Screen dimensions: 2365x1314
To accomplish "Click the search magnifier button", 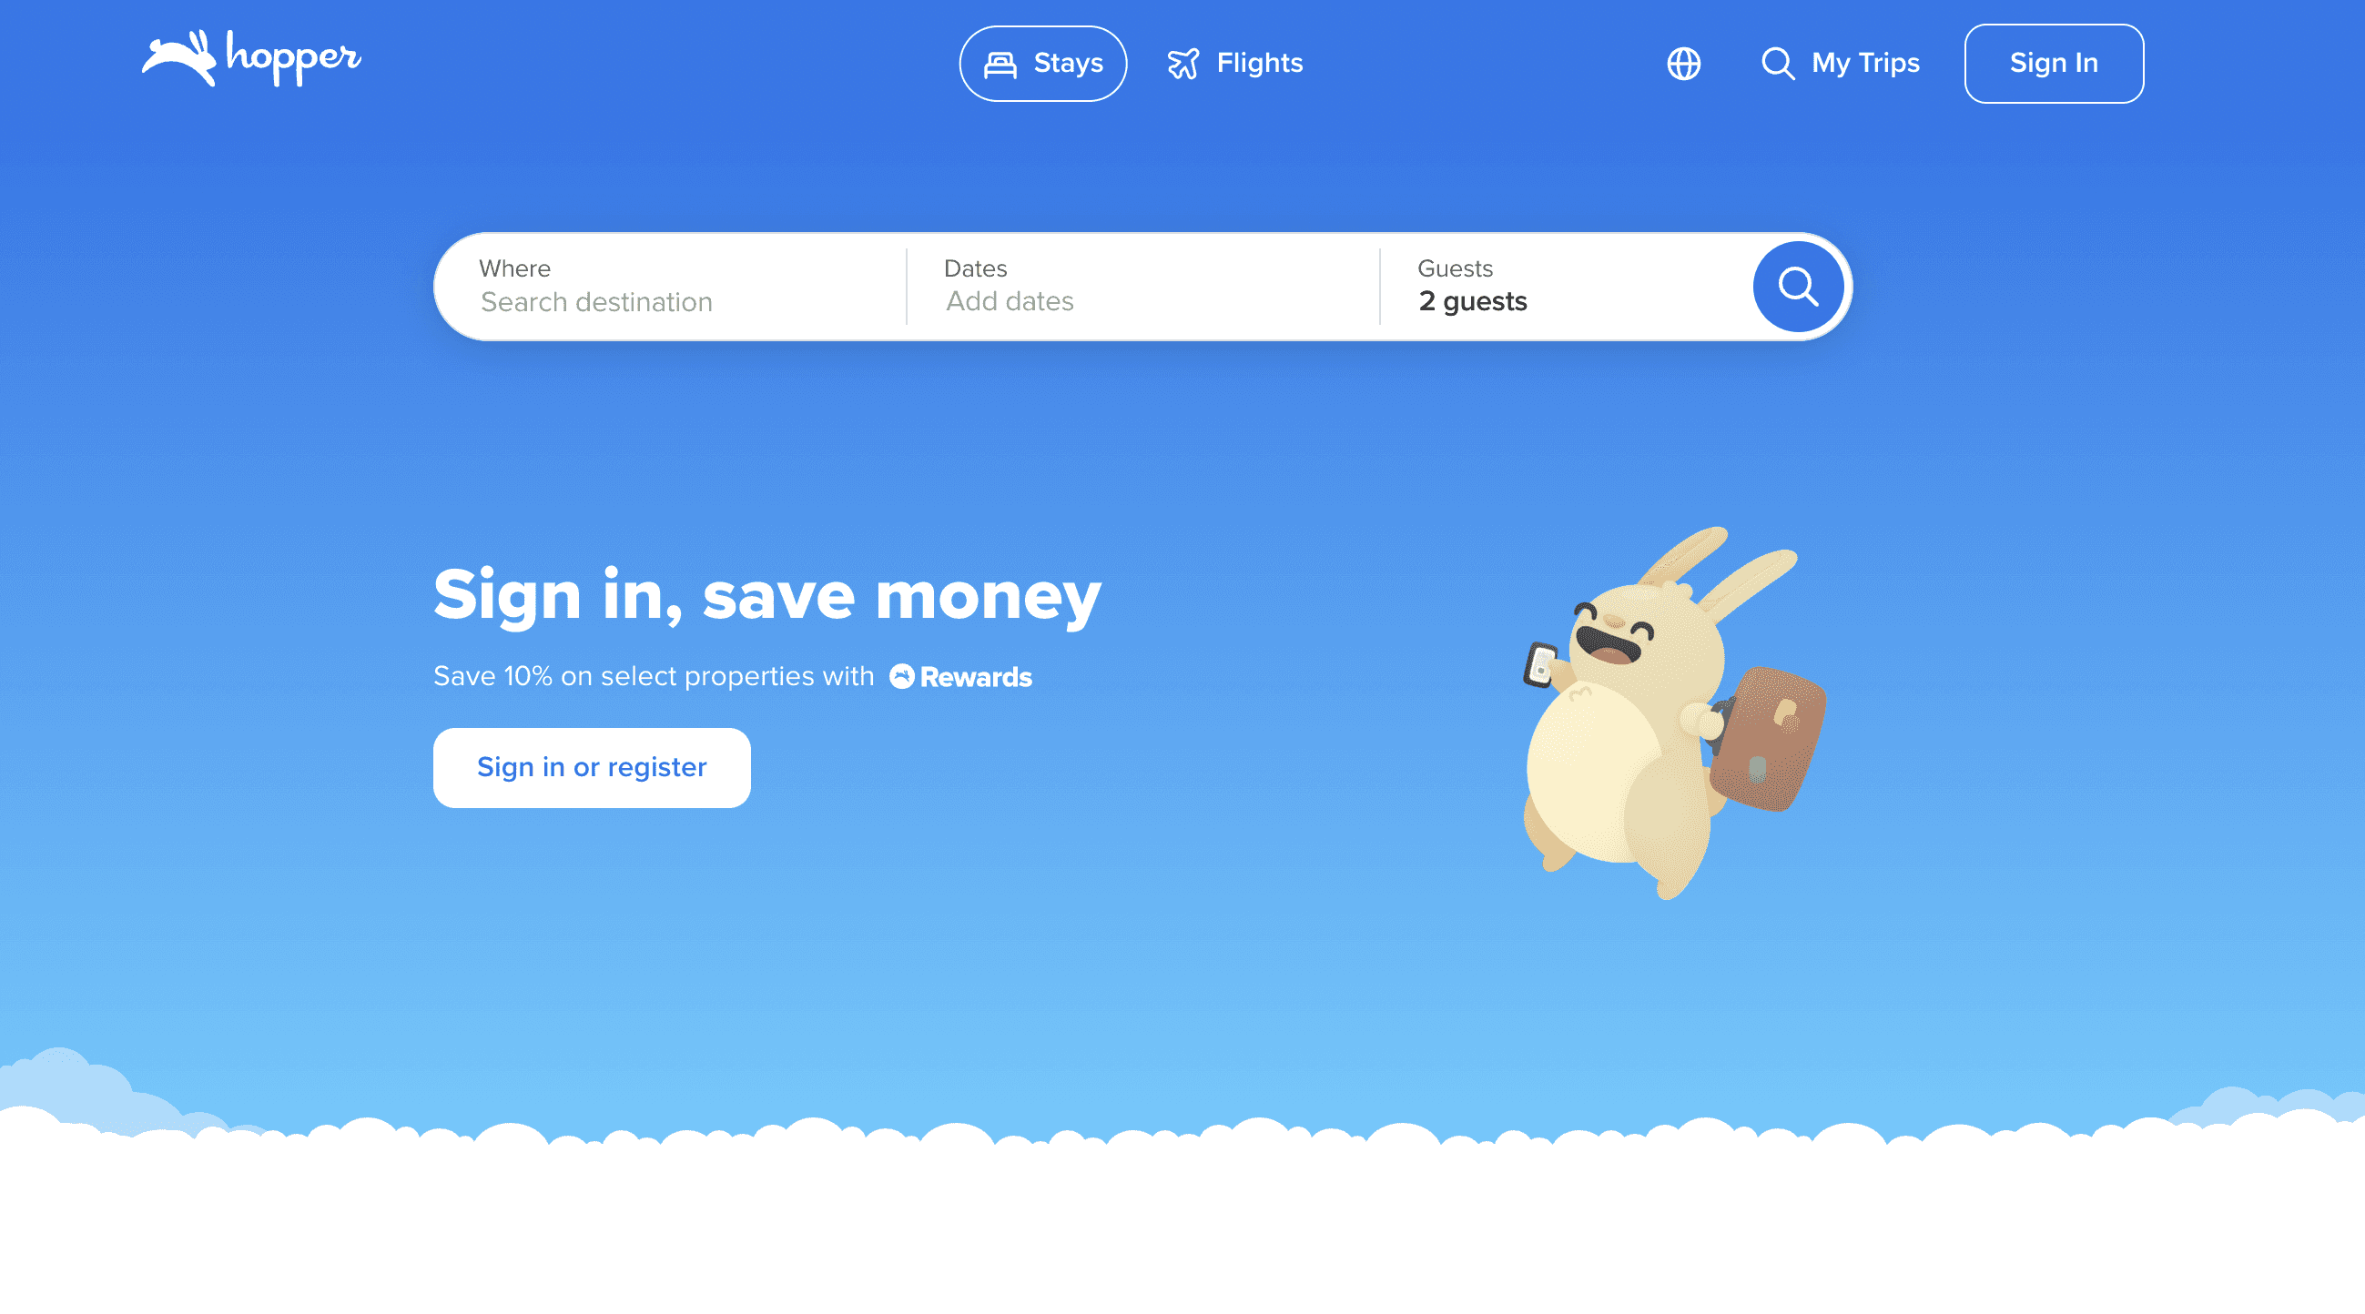I will click(x=1799, y=287).
